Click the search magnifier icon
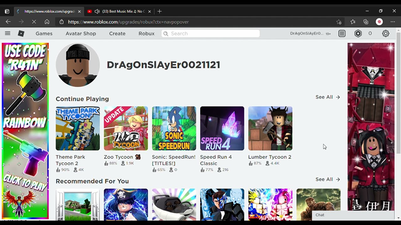Viewport: 401px width, 225px height. tap(166, 33)
